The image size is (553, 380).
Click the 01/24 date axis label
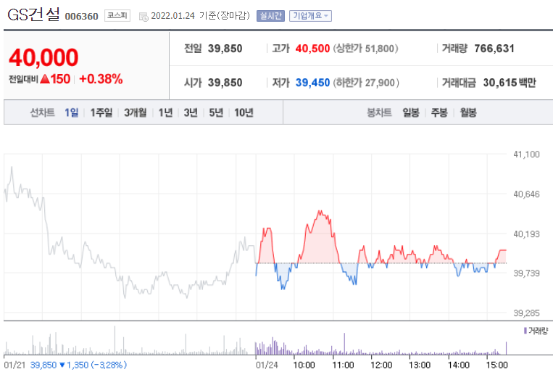(267, 365)
